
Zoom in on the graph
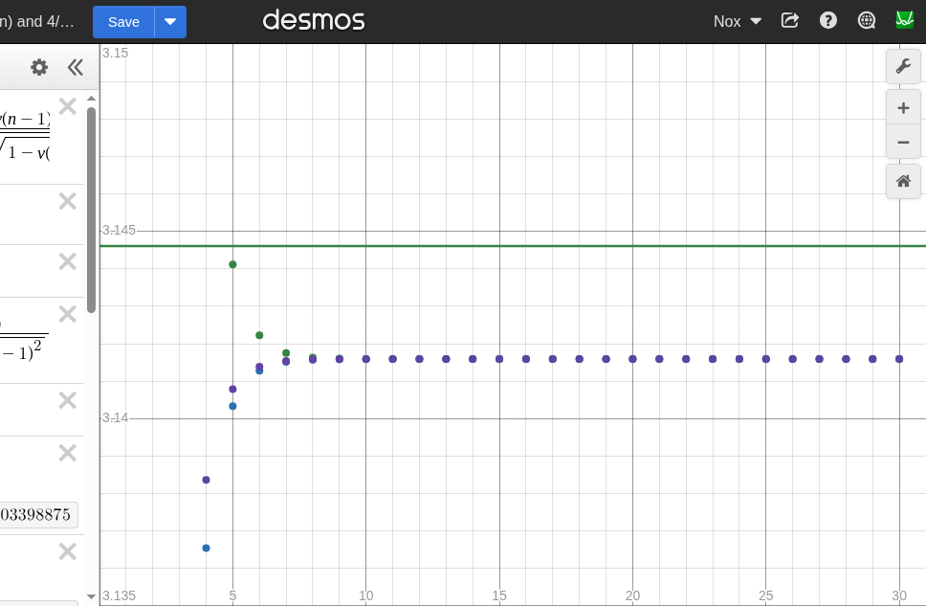coord(903,107)
